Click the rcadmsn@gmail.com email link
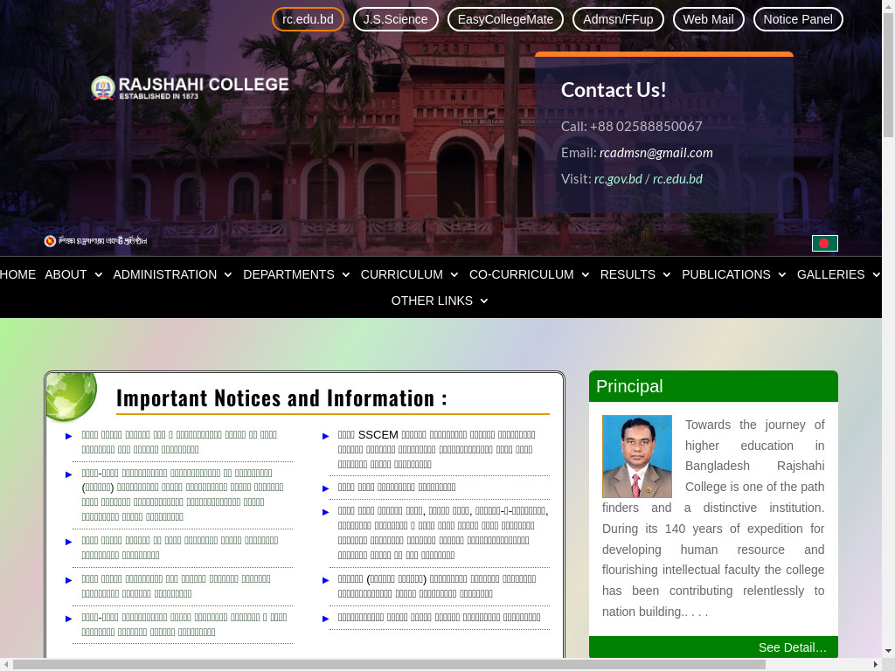The width and height of the screenshot is (895, 671). point(656,153)
